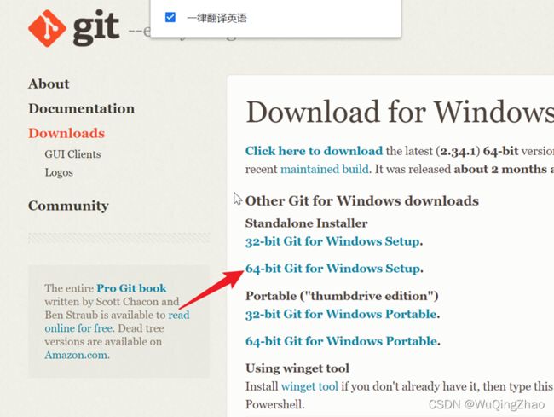Open the Pro Git book link
The width and height of the screenshot is (554, 417).
[x=131, y=288]
